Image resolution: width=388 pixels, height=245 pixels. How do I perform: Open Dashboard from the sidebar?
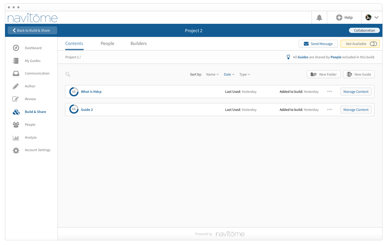[33, 48]
